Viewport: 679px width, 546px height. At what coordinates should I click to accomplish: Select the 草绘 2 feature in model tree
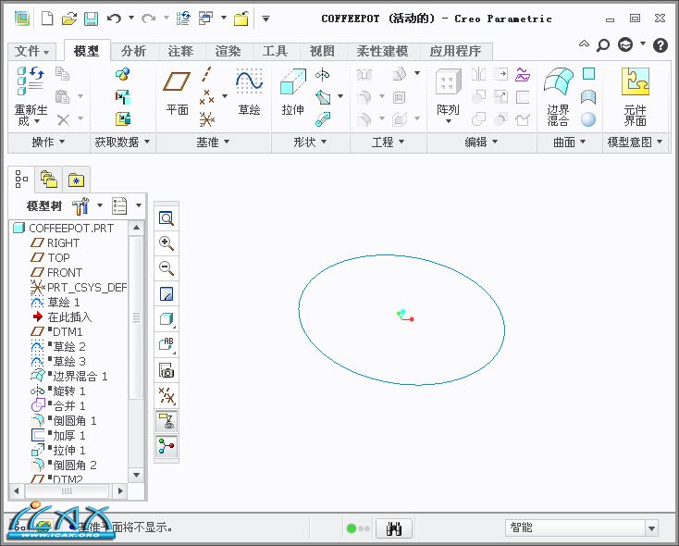[x=68, y=346]
